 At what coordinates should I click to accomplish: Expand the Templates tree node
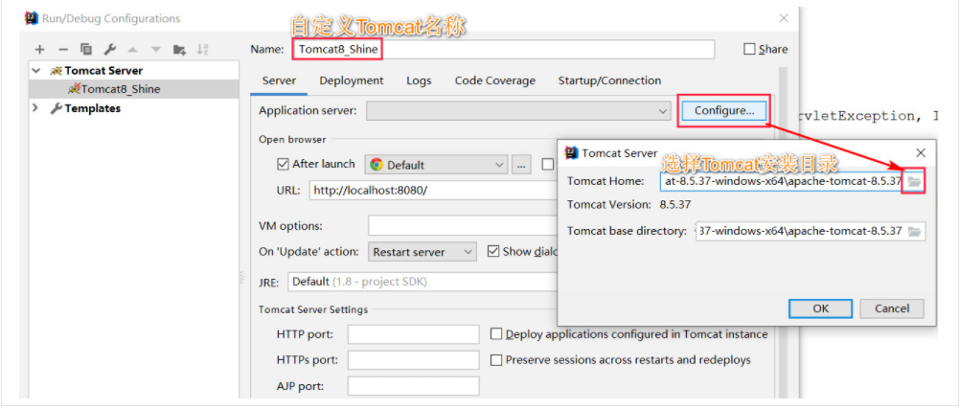35,108
